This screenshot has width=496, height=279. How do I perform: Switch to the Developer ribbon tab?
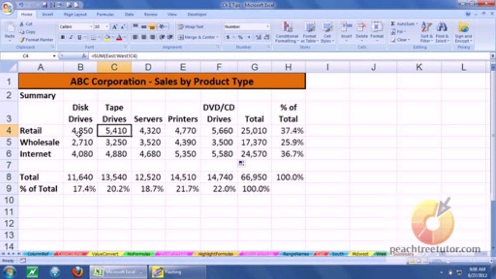[197, 14]
